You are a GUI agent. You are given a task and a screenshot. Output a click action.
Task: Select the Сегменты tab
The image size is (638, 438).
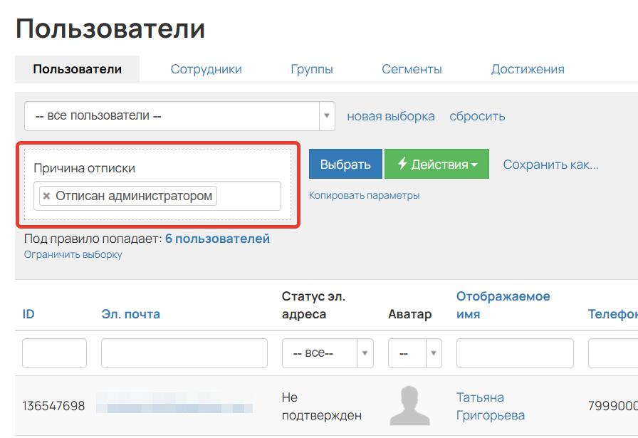click(x=412, y=69)
